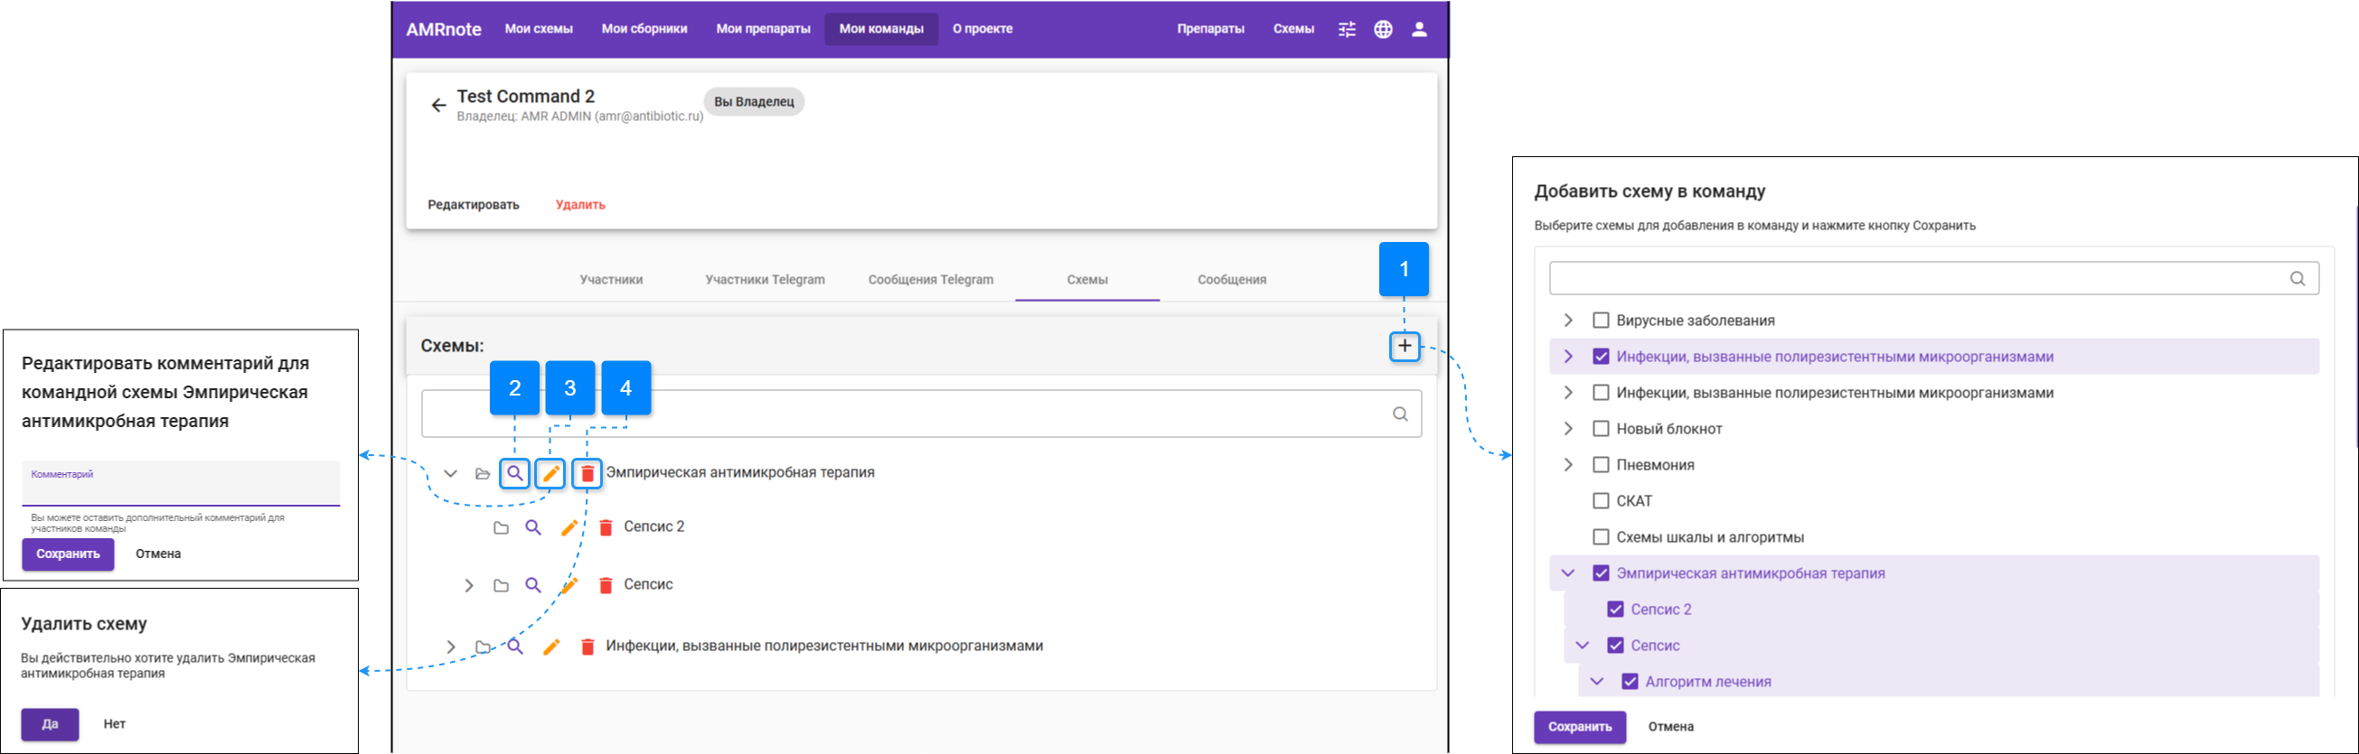View Инфекции полирезистентными scheme magnifier icon

514,646
